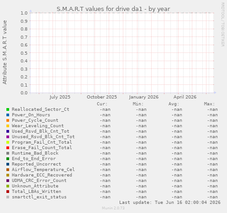The image size is (227, 213).
Task: Select the Power_On_Hours legend label
Action: 31,115
